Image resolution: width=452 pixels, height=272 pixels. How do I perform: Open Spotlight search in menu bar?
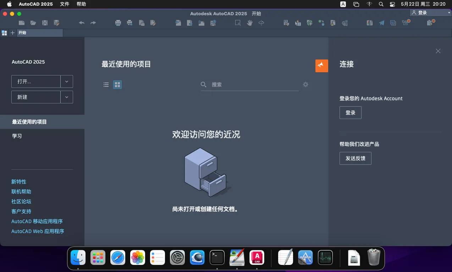coord(381,4)
